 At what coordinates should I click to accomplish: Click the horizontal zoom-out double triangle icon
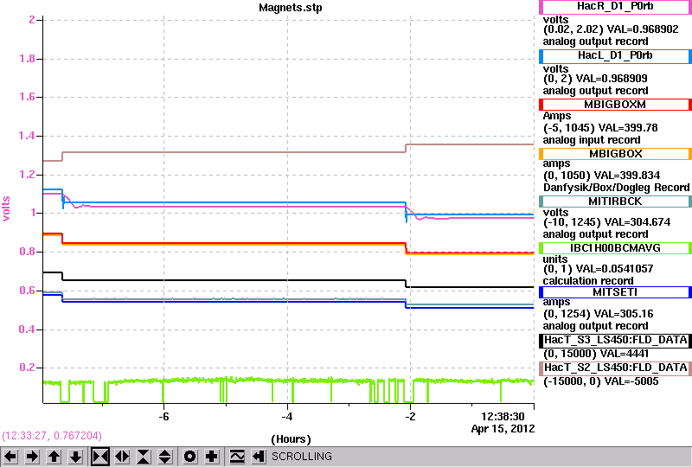click(122, 457)
